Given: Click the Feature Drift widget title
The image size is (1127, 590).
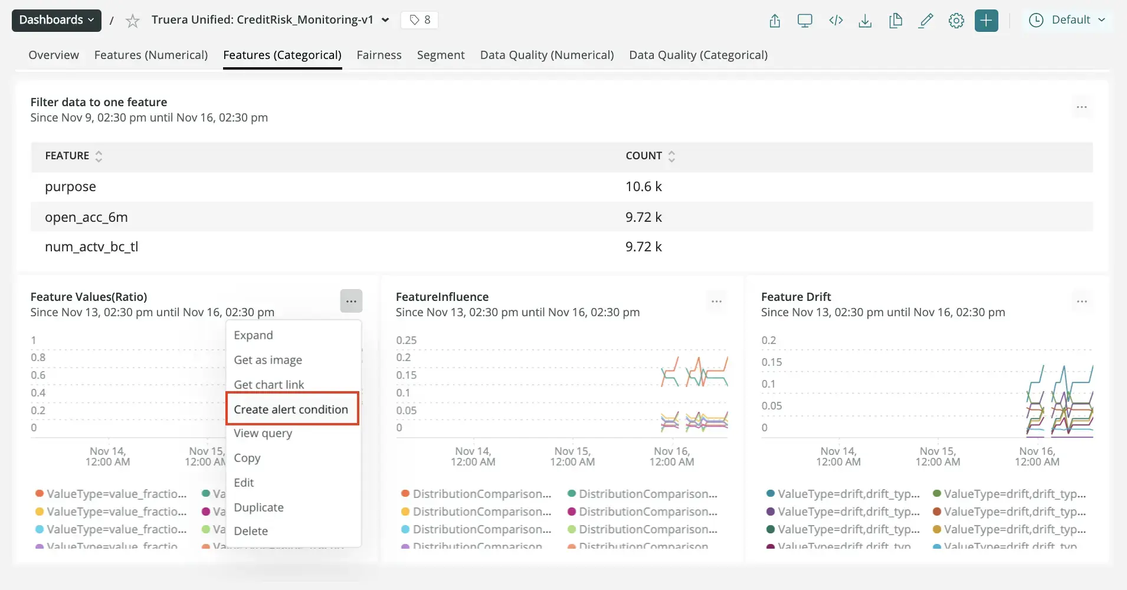Looking at the screenshot, I should pyautogui.click(x=796, y=297).
